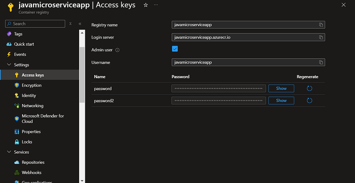Click the Name column header

pos(100,77)
